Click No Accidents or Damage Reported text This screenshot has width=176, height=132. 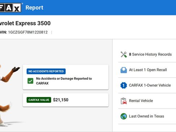tap(64, 81)
